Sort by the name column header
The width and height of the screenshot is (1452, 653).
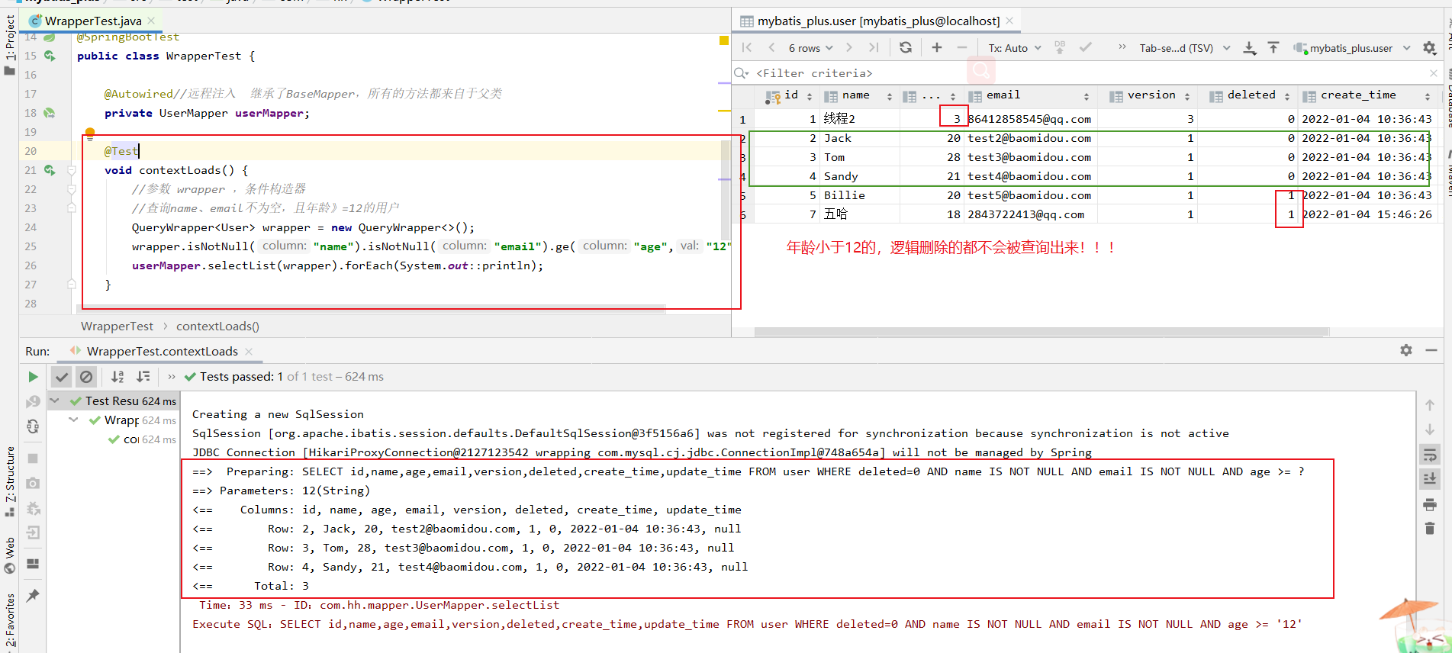(x=858, y=95)
